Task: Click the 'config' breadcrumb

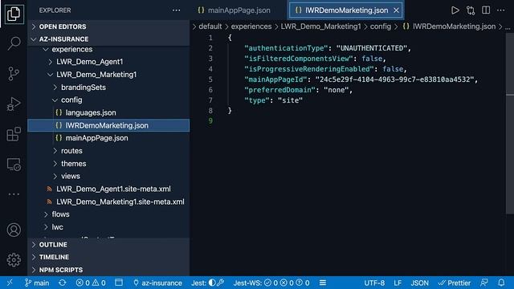Action: [380, 26]
